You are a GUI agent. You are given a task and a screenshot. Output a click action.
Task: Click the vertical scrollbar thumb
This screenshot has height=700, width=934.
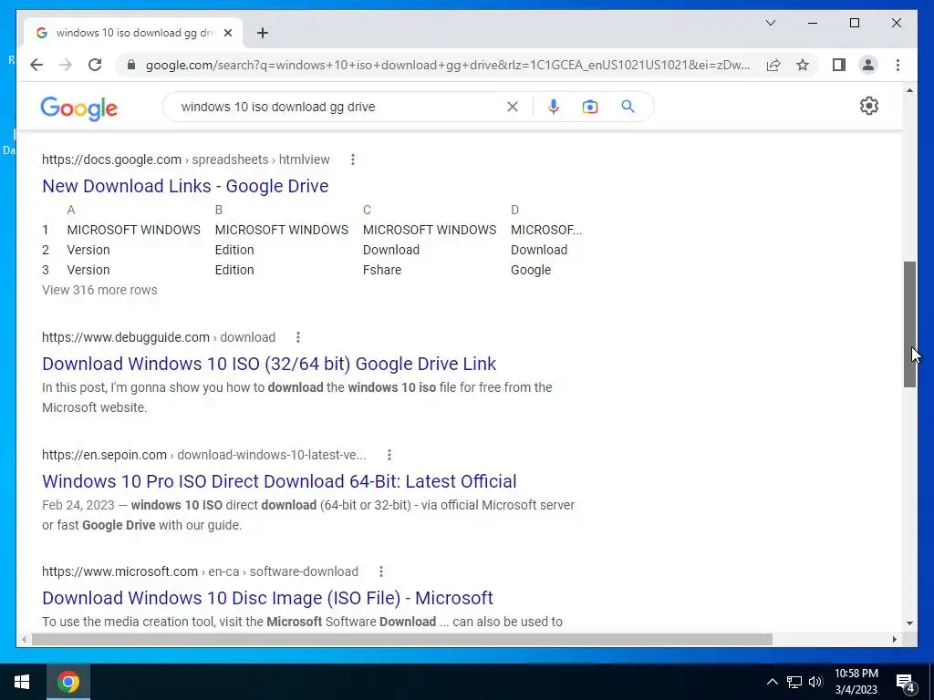pyautogui.click(x=909, y=324)
